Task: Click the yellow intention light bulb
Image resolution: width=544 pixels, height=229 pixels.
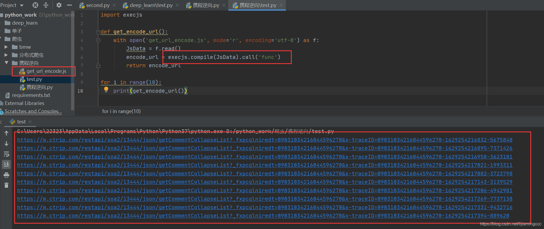Action: click(106, 89)
